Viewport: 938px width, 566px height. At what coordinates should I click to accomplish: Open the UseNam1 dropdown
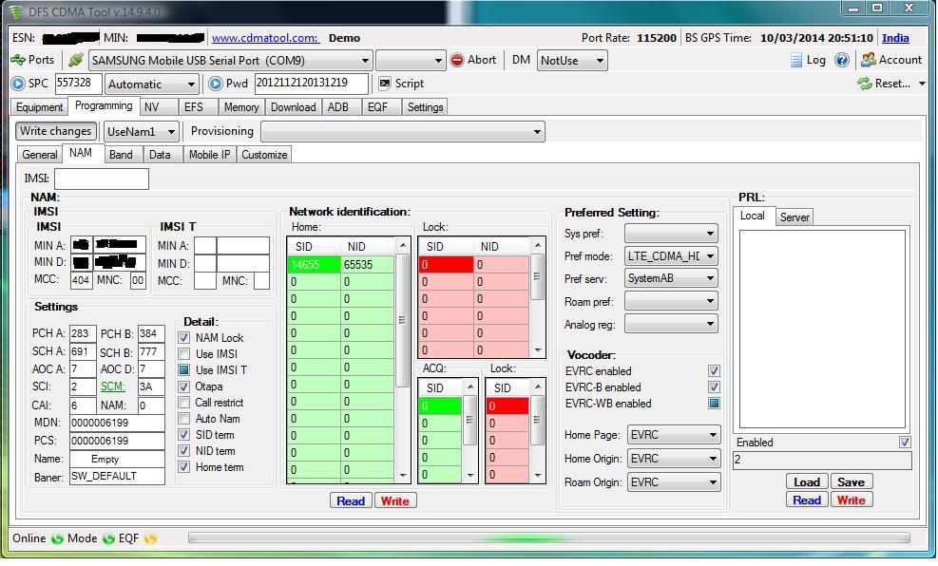pos(171,132)
